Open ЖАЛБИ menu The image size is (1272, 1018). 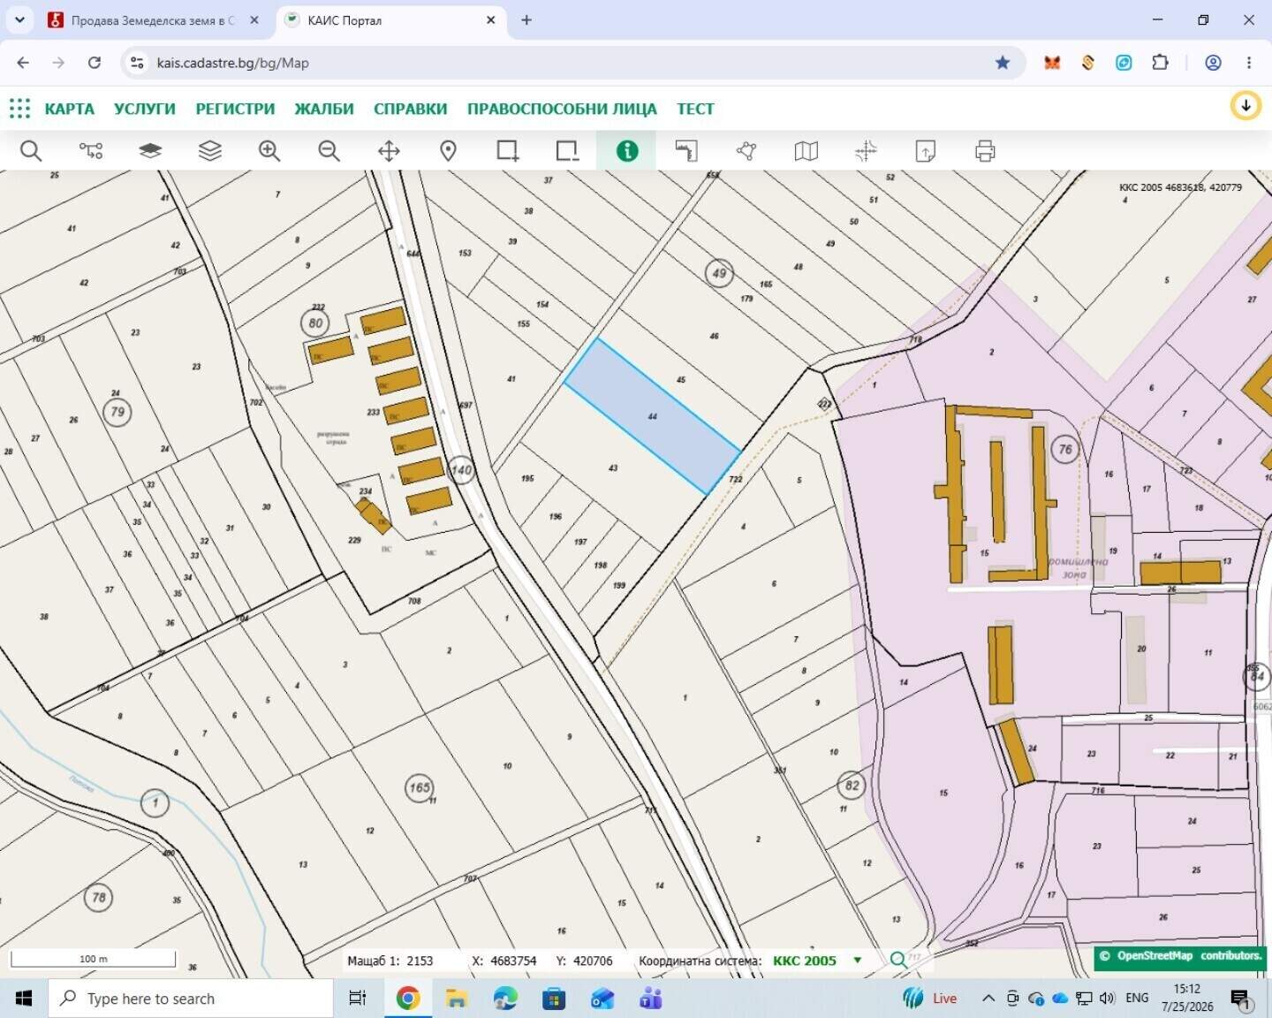[x=324, y=109]
